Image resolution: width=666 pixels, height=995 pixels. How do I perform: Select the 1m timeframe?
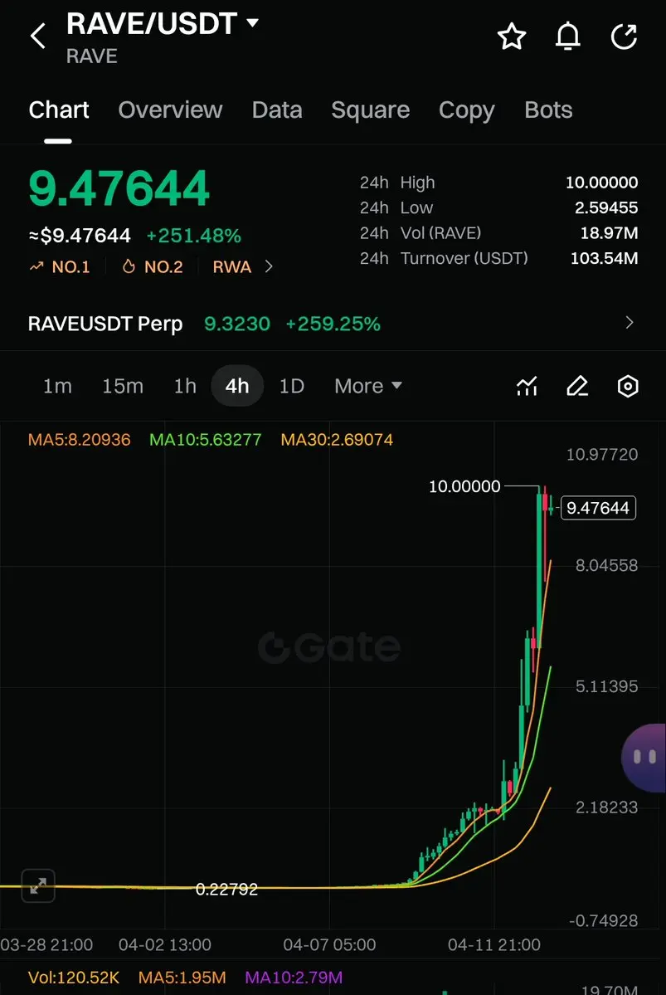point(57,386)
